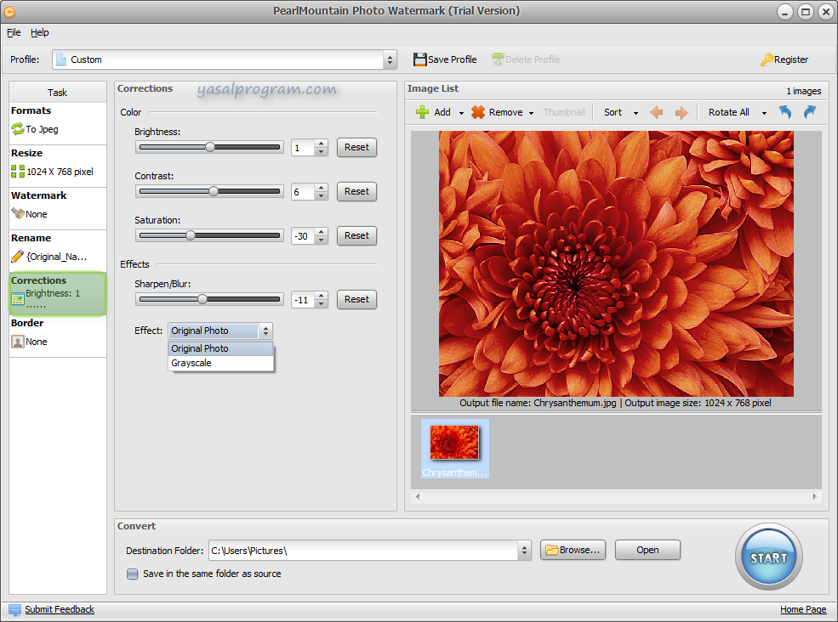This screenshot has width=838, height=622.
Task: Expand the Profile Custom dropdown
Action: coord(390,59)
